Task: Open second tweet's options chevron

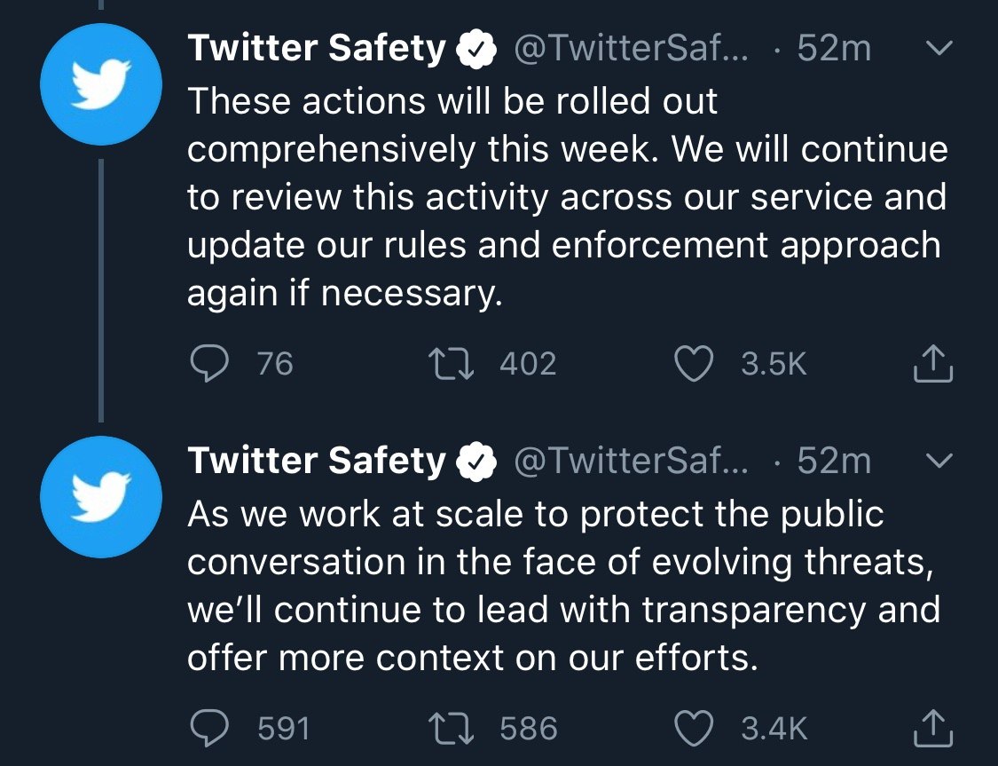Action: pyautogui.click(x=939, y=461)
